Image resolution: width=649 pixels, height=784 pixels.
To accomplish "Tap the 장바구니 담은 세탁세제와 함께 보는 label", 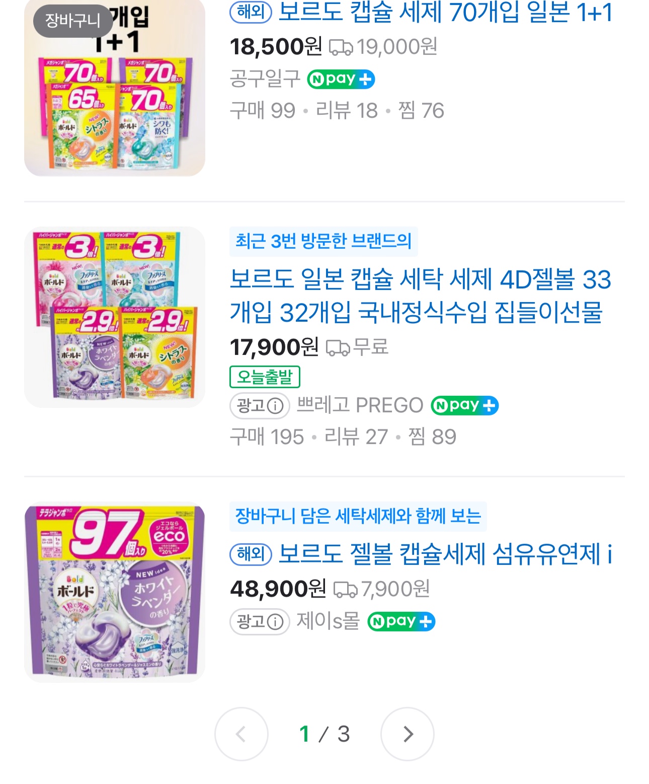I will pyautogui.click(x=358, y=516).
